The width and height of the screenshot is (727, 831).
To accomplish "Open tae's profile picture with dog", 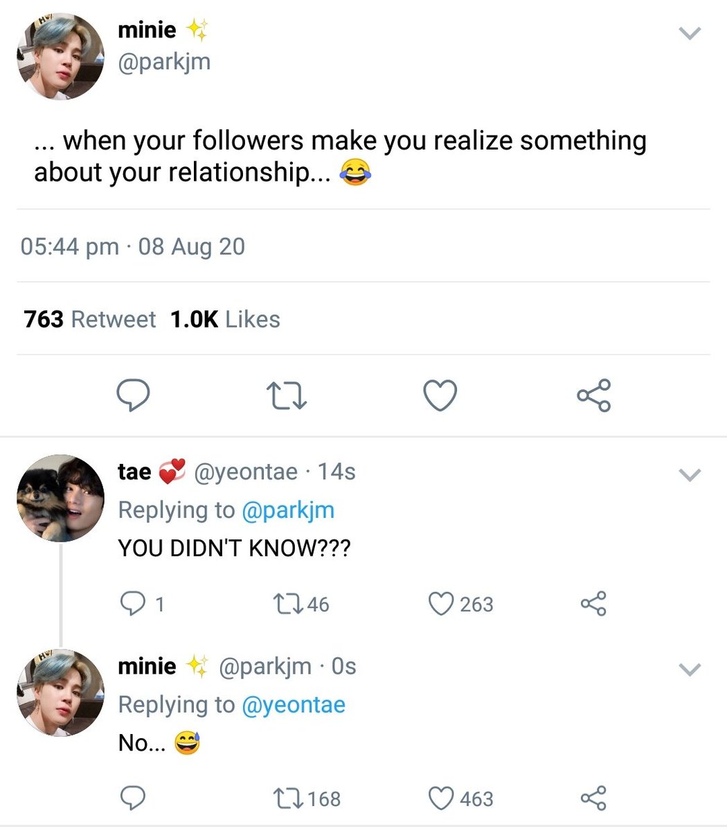I will (60, 498).
